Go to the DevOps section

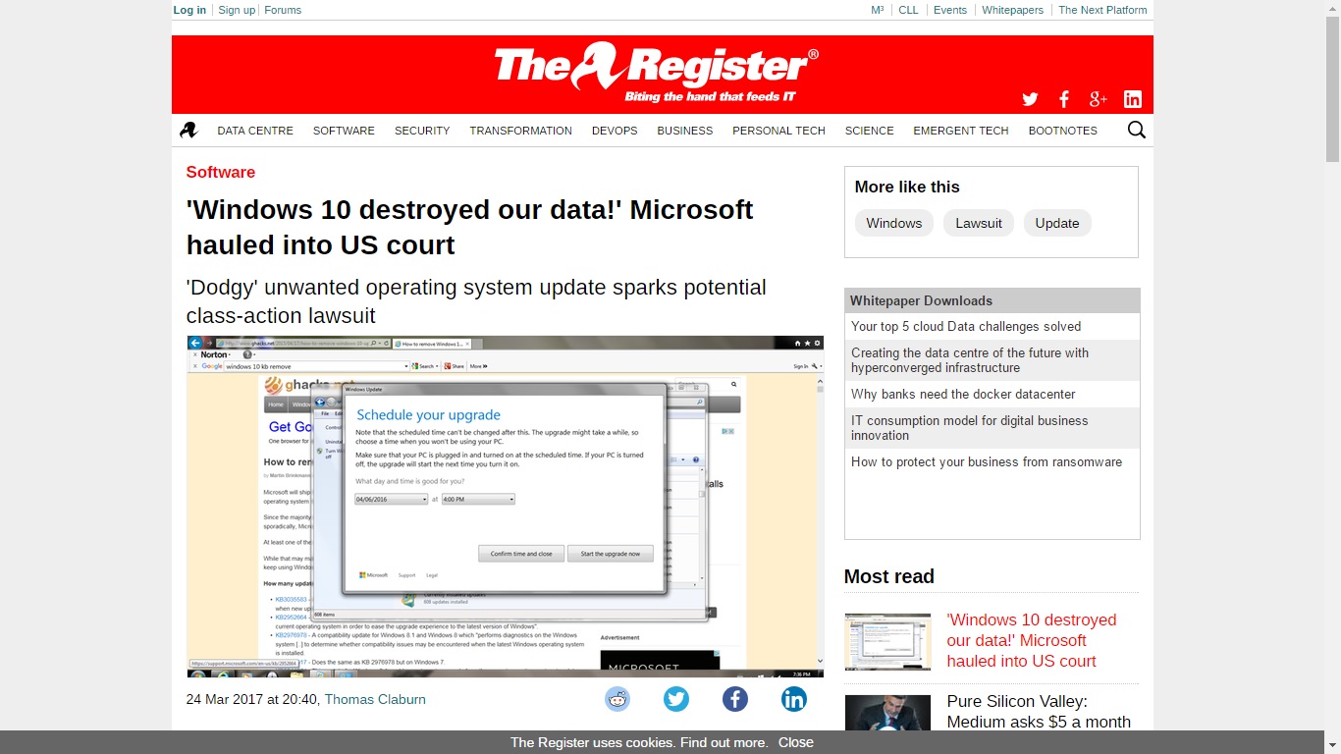(615, 131)
